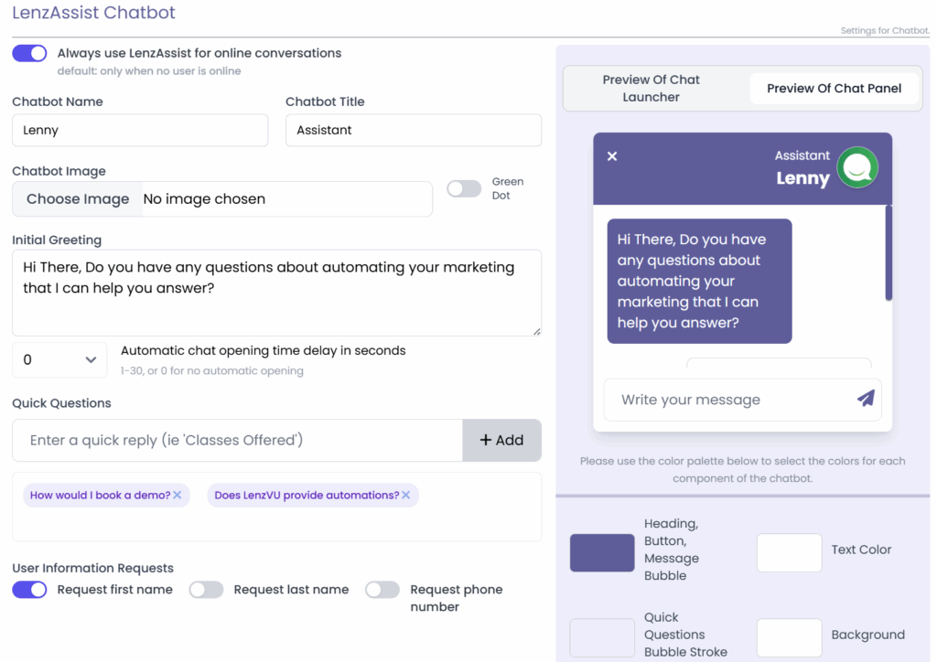Viewport: 937px width, 662px height.
Task: Click the Chatbot Name field containing Lenny
Action: pos(140,130)
